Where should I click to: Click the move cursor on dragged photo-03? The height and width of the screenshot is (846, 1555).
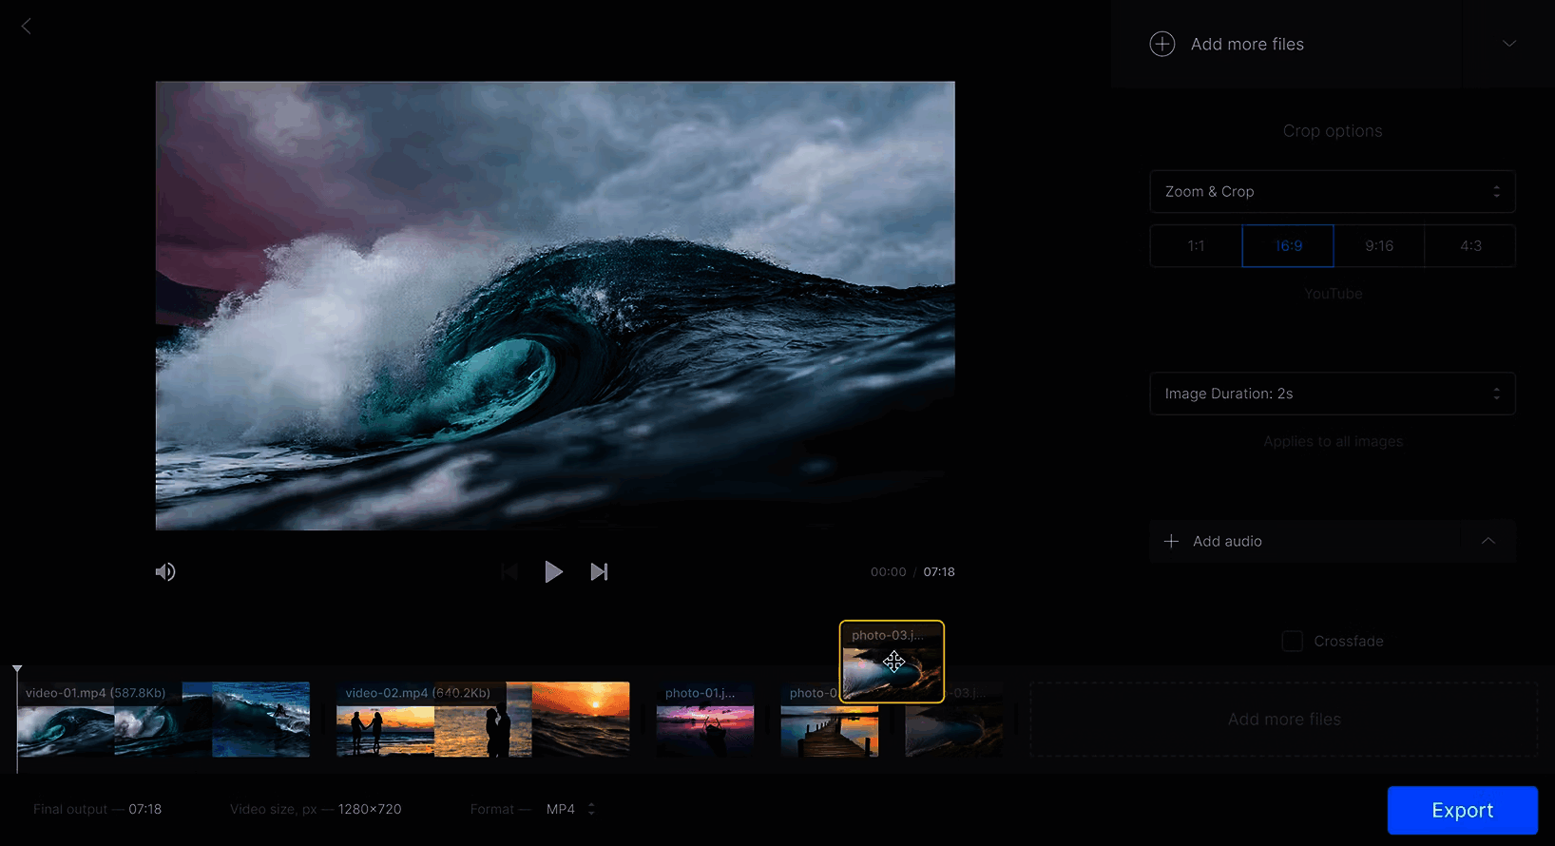(893, 662)
